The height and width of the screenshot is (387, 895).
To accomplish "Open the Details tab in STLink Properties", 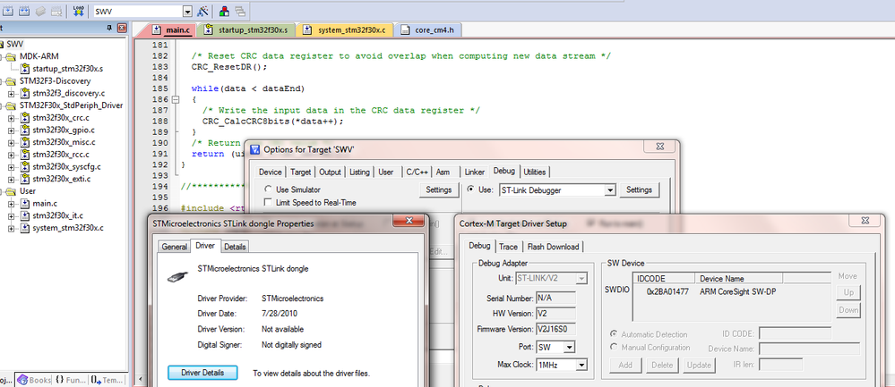I will (235, 247).
